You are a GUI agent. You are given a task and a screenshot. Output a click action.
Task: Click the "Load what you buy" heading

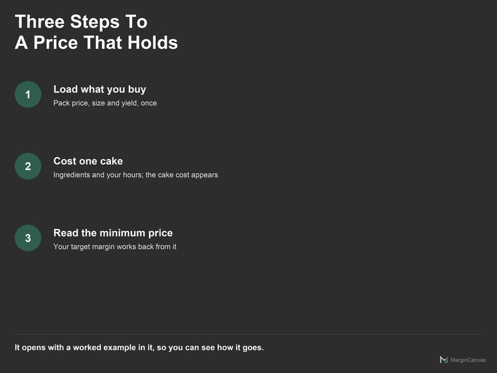point(100,89)
